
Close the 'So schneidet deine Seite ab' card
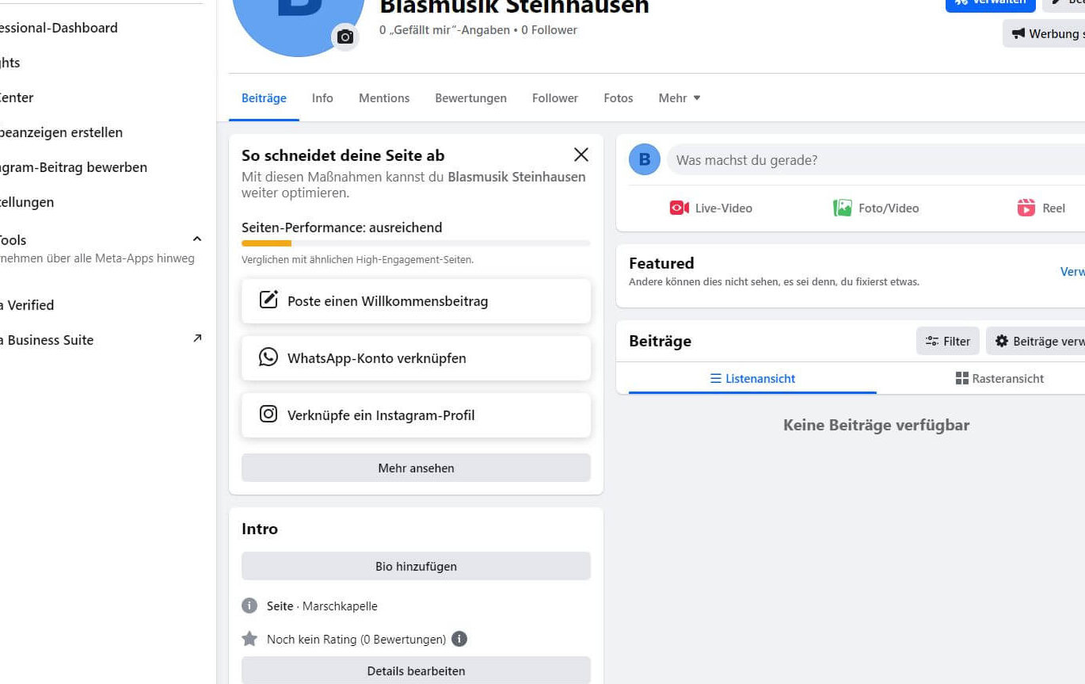(581, 155)
